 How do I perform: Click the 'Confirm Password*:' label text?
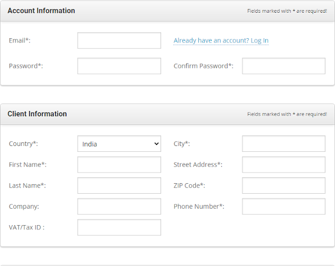pyautogui.click(x=204, y=66)
